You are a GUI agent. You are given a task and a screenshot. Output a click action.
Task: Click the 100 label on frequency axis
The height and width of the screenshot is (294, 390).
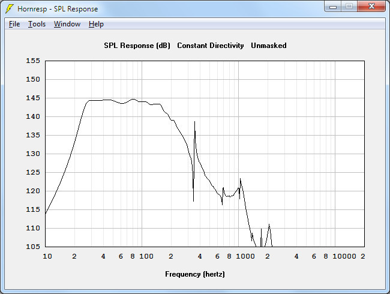click(146, 257)
